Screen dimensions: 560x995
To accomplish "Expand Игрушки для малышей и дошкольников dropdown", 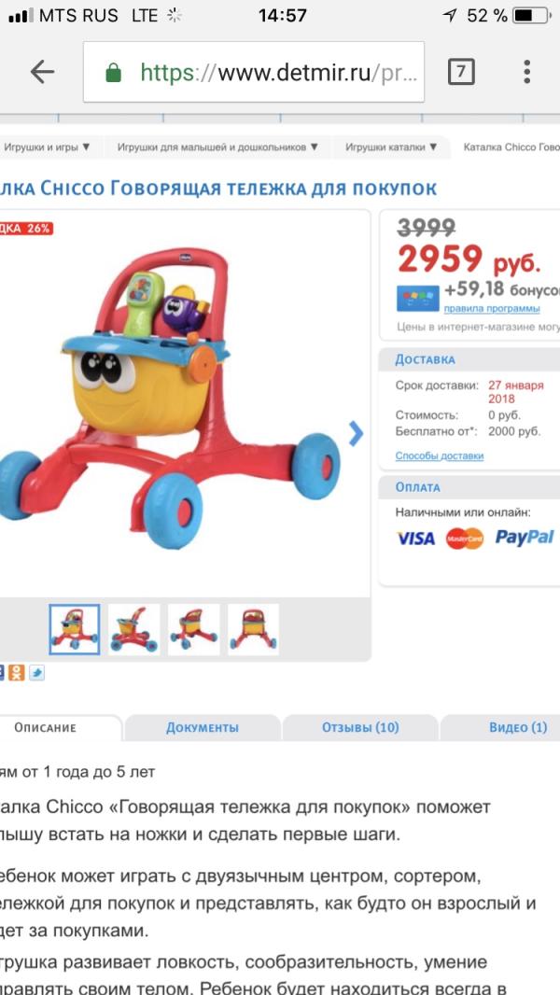I will [217, 147].
